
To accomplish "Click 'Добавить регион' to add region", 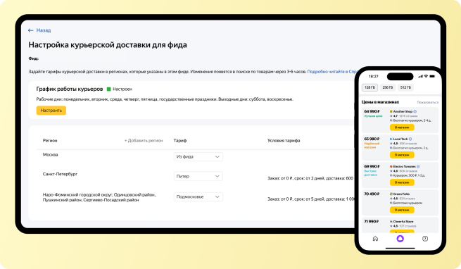I will 144,141.
